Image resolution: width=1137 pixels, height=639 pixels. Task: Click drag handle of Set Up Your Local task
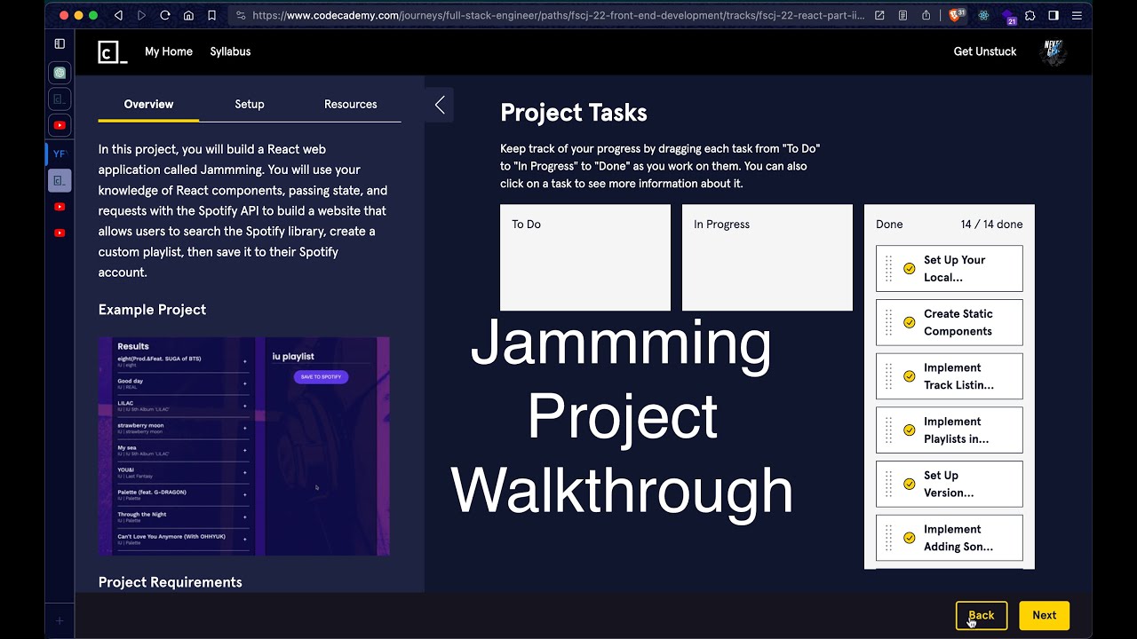click(x=889, y=268)
